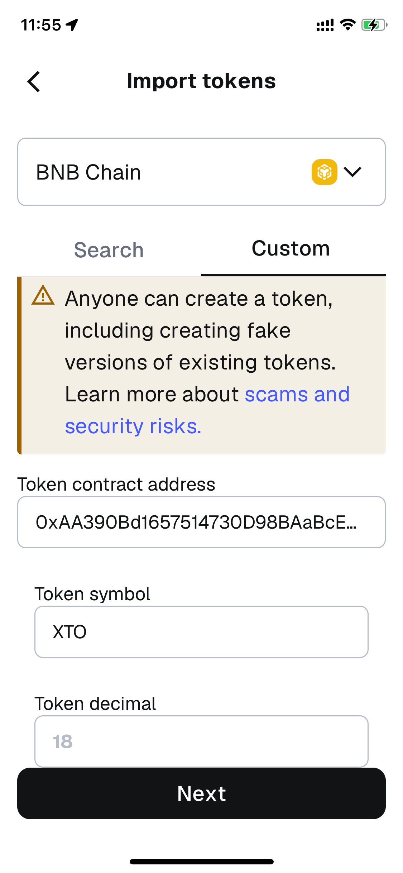Tap the home indicator bar

pyautogui.click(x=201, y=862)
